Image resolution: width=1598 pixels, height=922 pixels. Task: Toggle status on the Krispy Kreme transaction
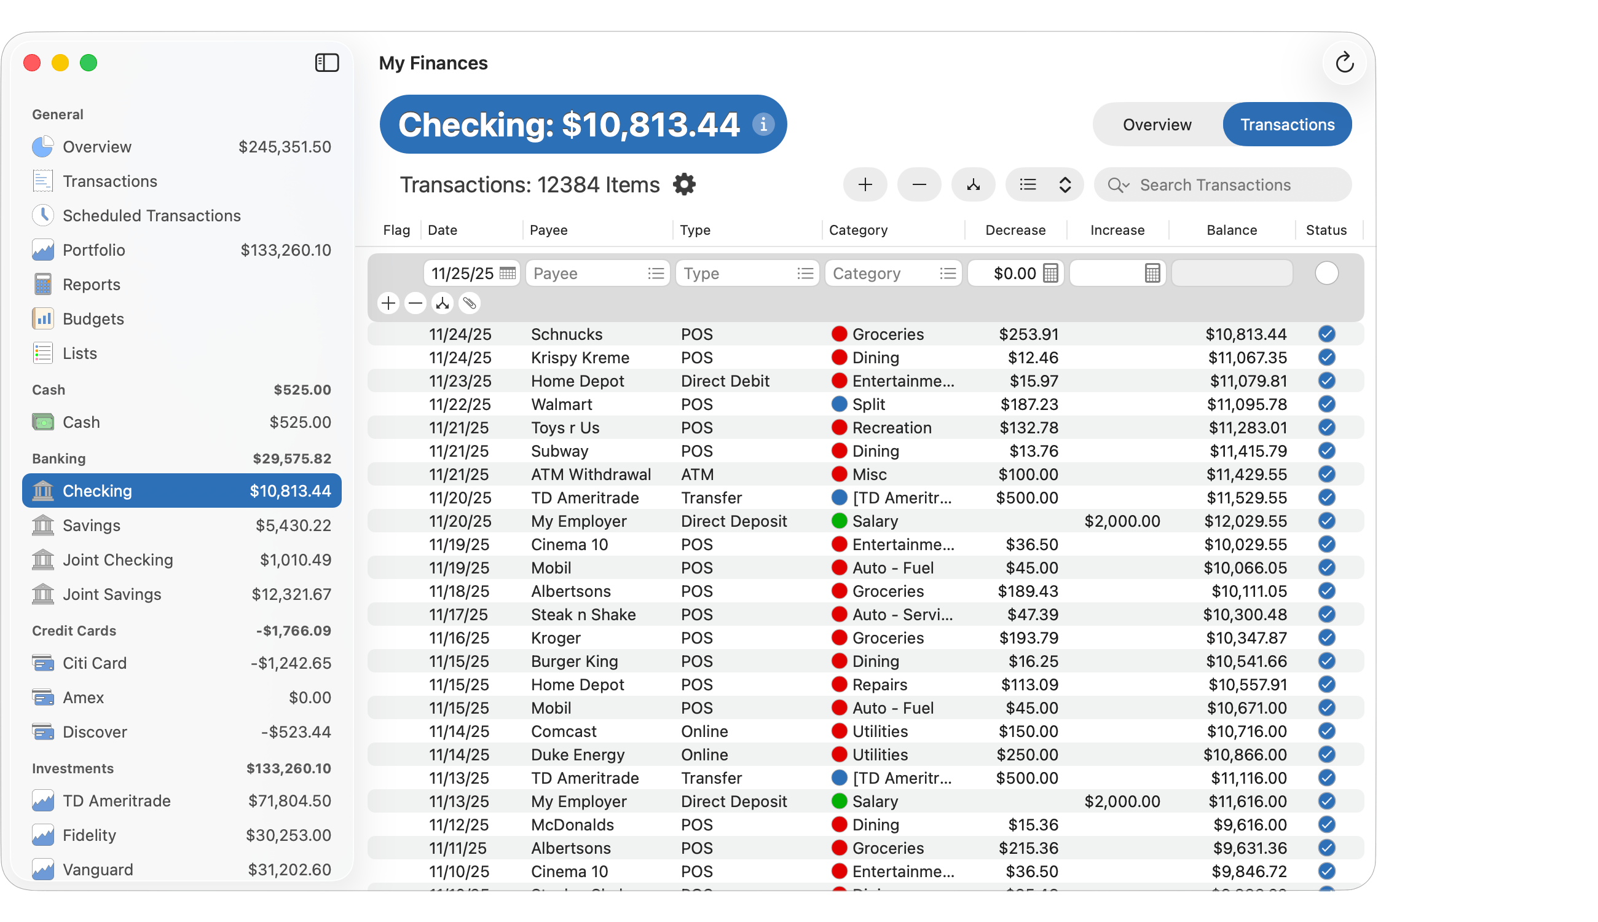1327,357
